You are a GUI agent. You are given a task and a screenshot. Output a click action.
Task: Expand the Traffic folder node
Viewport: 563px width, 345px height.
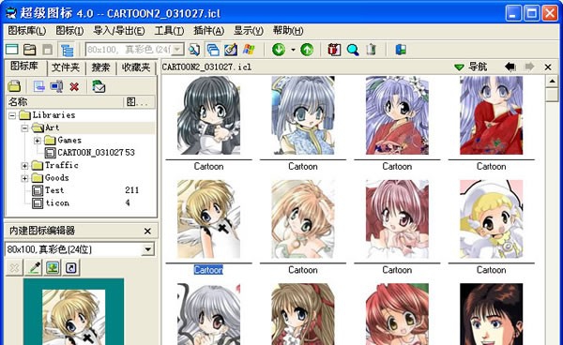click(x=24, y=166)
